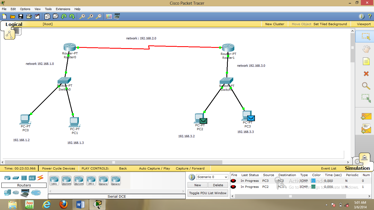Select the Routers device category icon
The image size is (374, 210).
coord(7,178)
